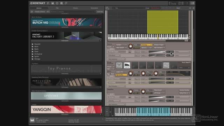Image resolution: width=224 pixels, height=126 pixels.
Task: Toggle Invert on the Pitch Bend row
Action: click(144, 55)
